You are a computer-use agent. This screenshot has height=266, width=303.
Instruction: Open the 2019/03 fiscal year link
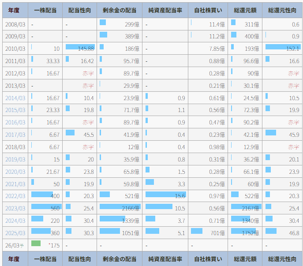pyautogui.click(x=15, y=159)
